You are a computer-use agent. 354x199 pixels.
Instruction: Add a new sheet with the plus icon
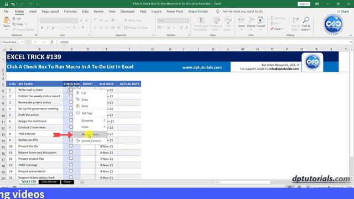(82, 182)
